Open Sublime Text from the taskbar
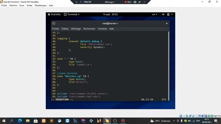 [51, 121]
